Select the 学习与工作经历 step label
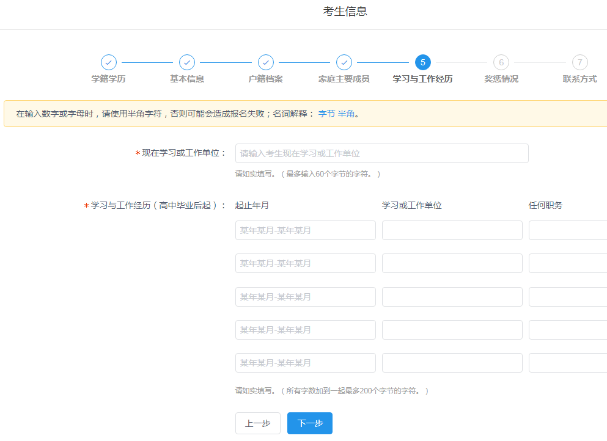The height and width of the screenshot is (441, 607). coord(423,79)
